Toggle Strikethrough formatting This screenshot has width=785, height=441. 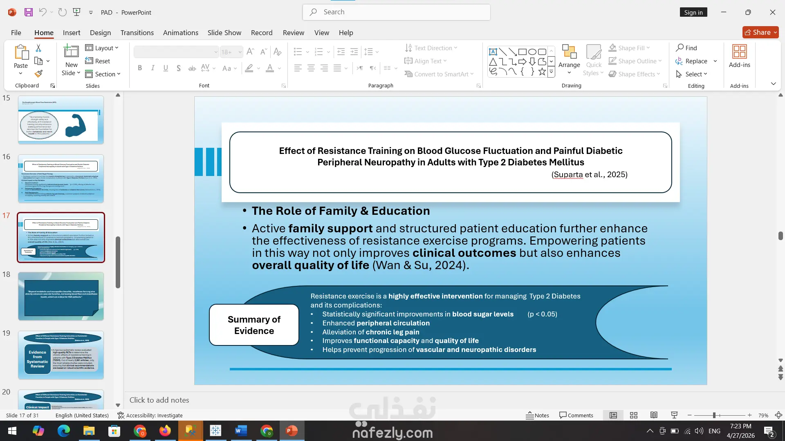click(192, 68)
